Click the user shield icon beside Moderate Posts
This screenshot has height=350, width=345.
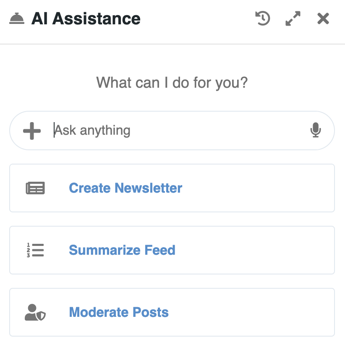click(x=35, y=312)
